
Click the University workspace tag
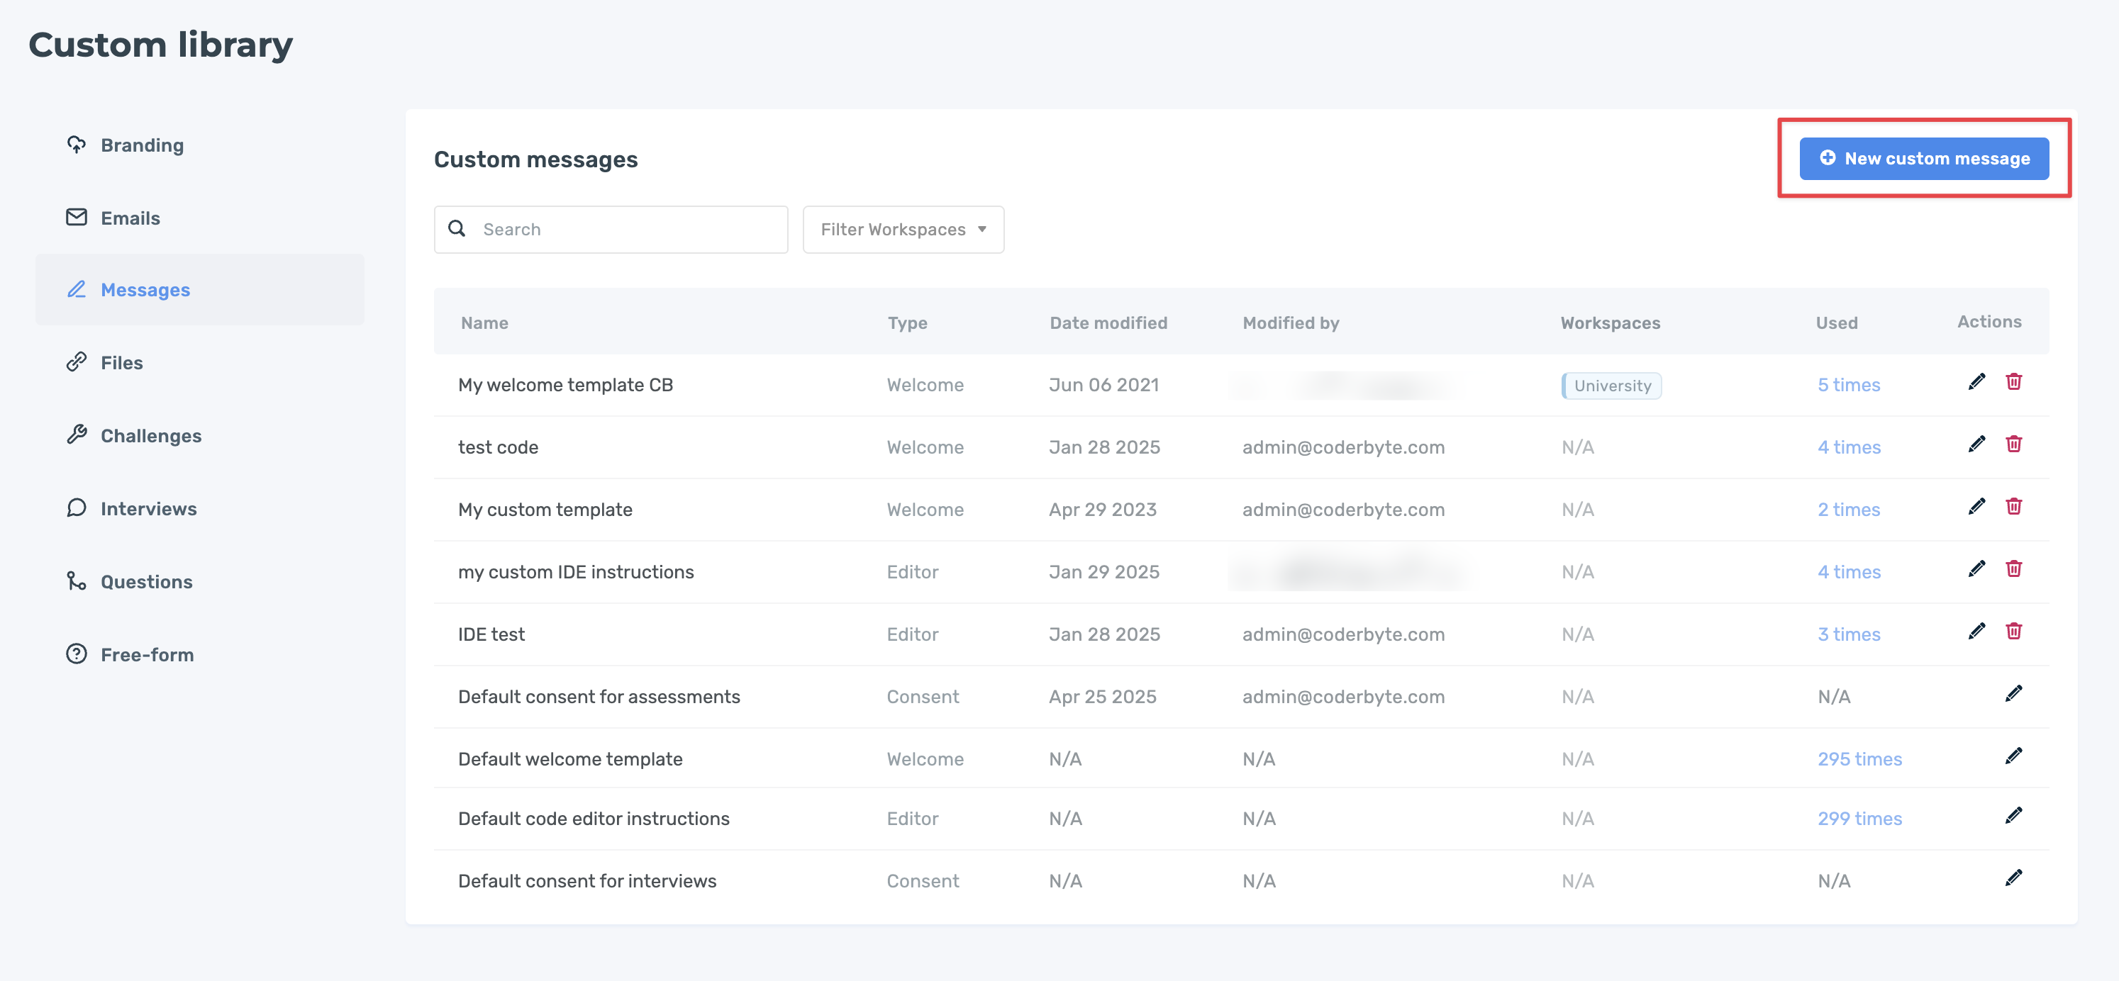[1611, 386]
